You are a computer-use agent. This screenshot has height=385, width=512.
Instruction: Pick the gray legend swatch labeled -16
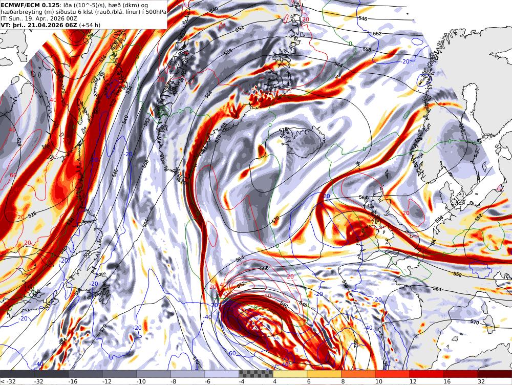pyautogui.click(x=86, y=374)
